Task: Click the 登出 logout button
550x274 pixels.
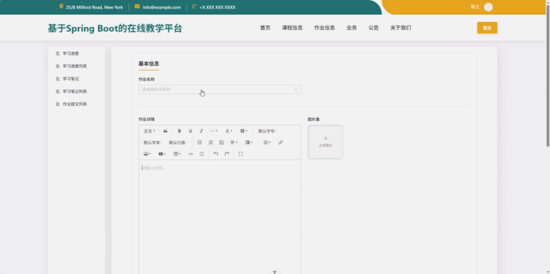Action: pyautogui.click(x=487, y=28)
